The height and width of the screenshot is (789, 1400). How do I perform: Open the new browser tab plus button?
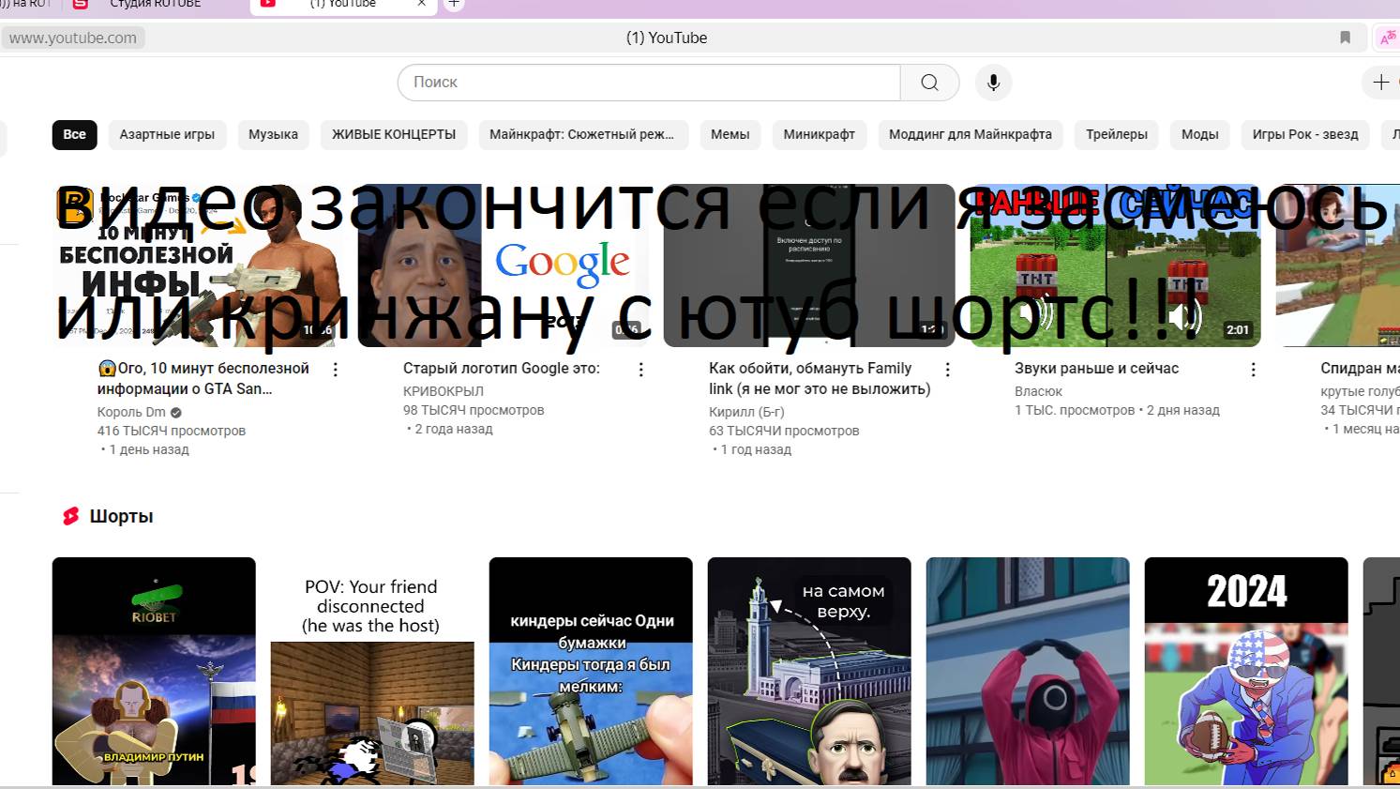(x=454, y=4)
